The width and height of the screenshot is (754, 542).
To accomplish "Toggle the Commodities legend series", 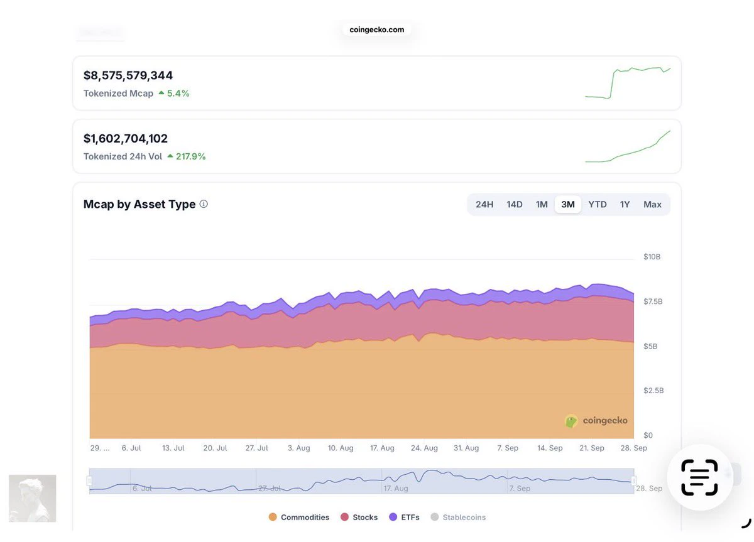I will pos(299,518).
